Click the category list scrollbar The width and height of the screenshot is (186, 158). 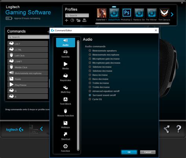pyautogui.click(x=78, y=95)
